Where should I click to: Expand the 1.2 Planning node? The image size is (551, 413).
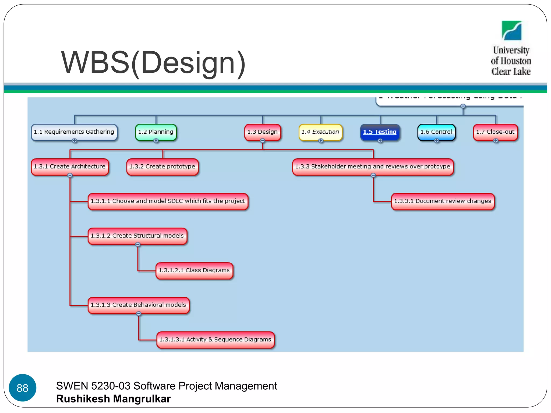pos(156,141)
